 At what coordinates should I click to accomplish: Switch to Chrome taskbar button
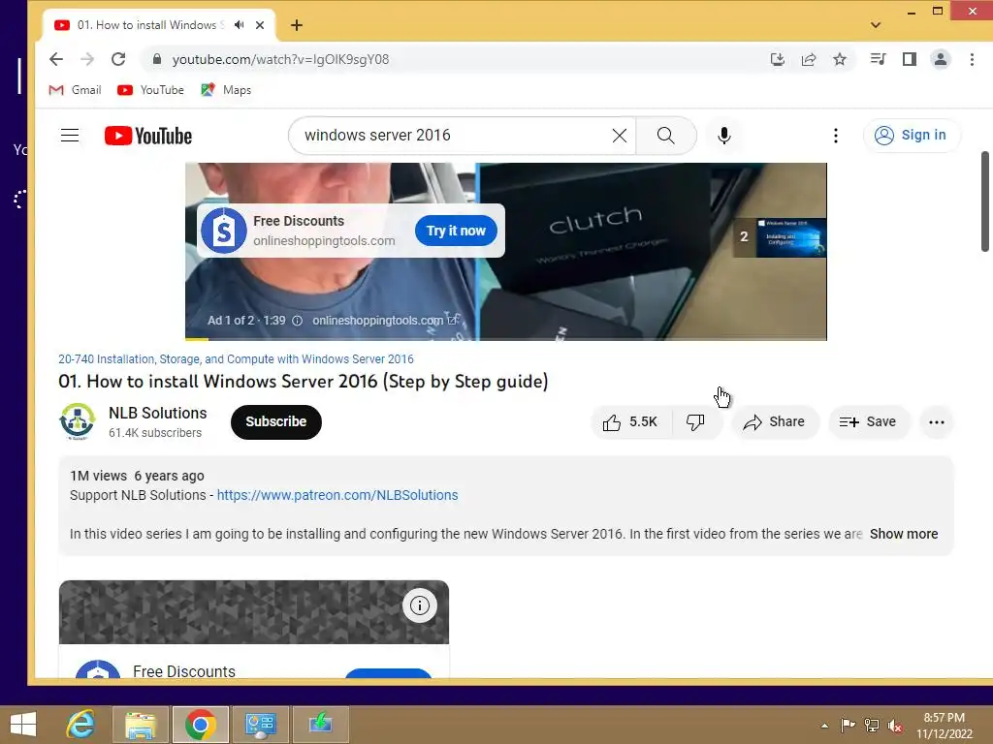(x=200, y=725)
